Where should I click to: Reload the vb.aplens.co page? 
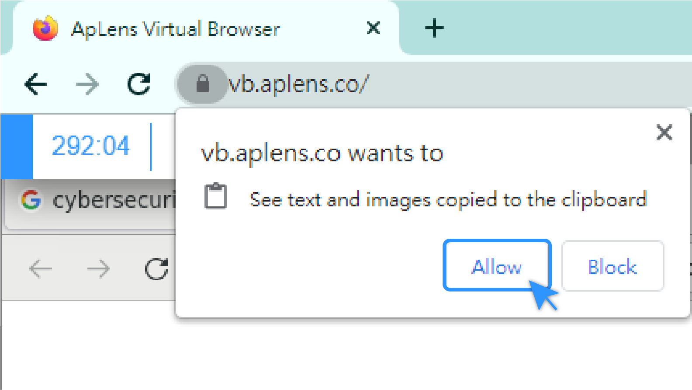pos(138,84)
